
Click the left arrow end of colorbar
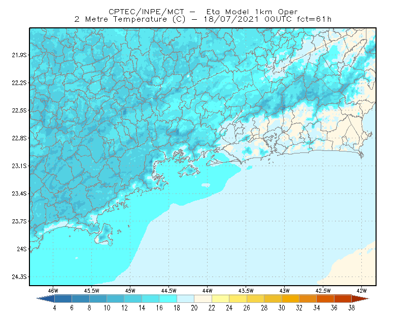(46, 298)
